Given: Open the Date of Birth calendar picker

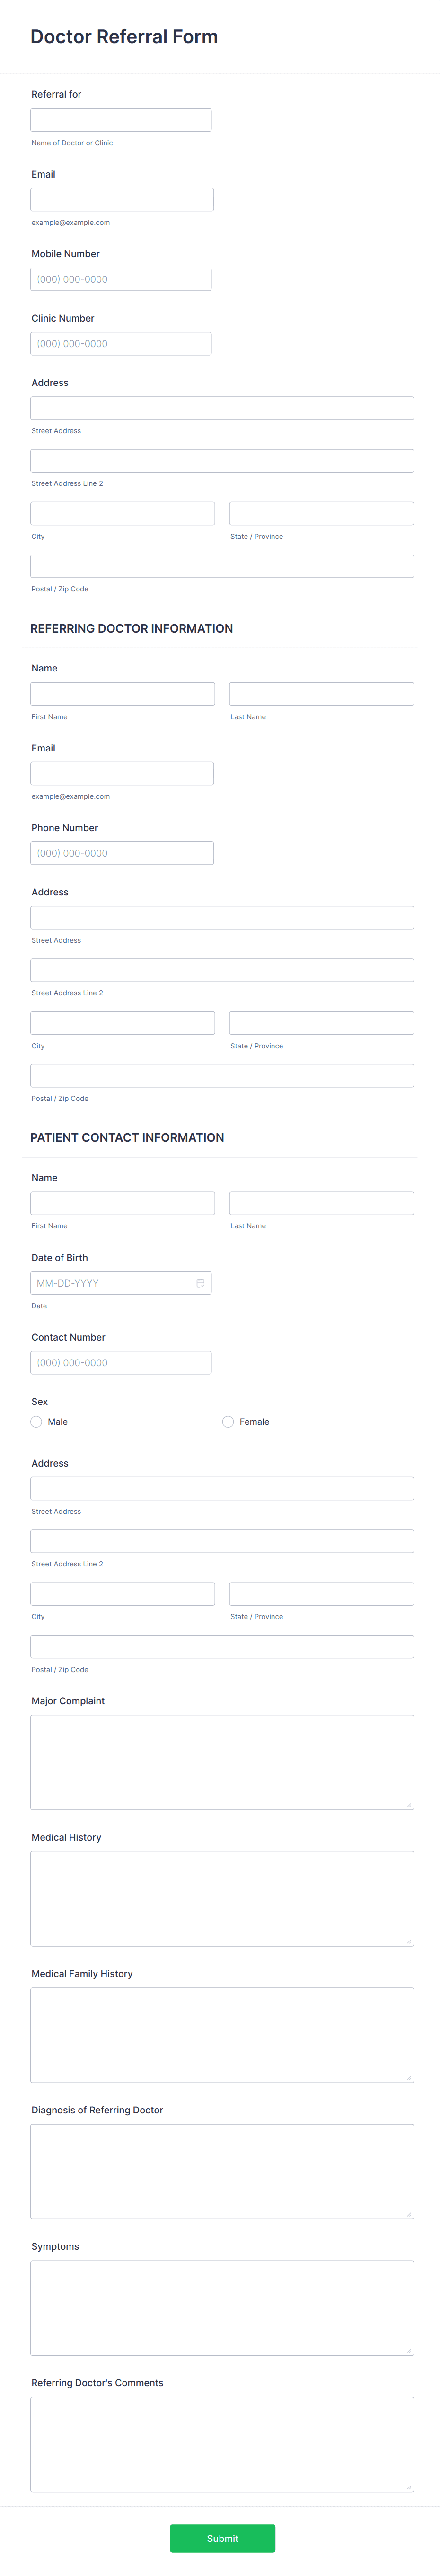Looking at the screenshot, I should pyautogui.click(x=200, y=1283).
